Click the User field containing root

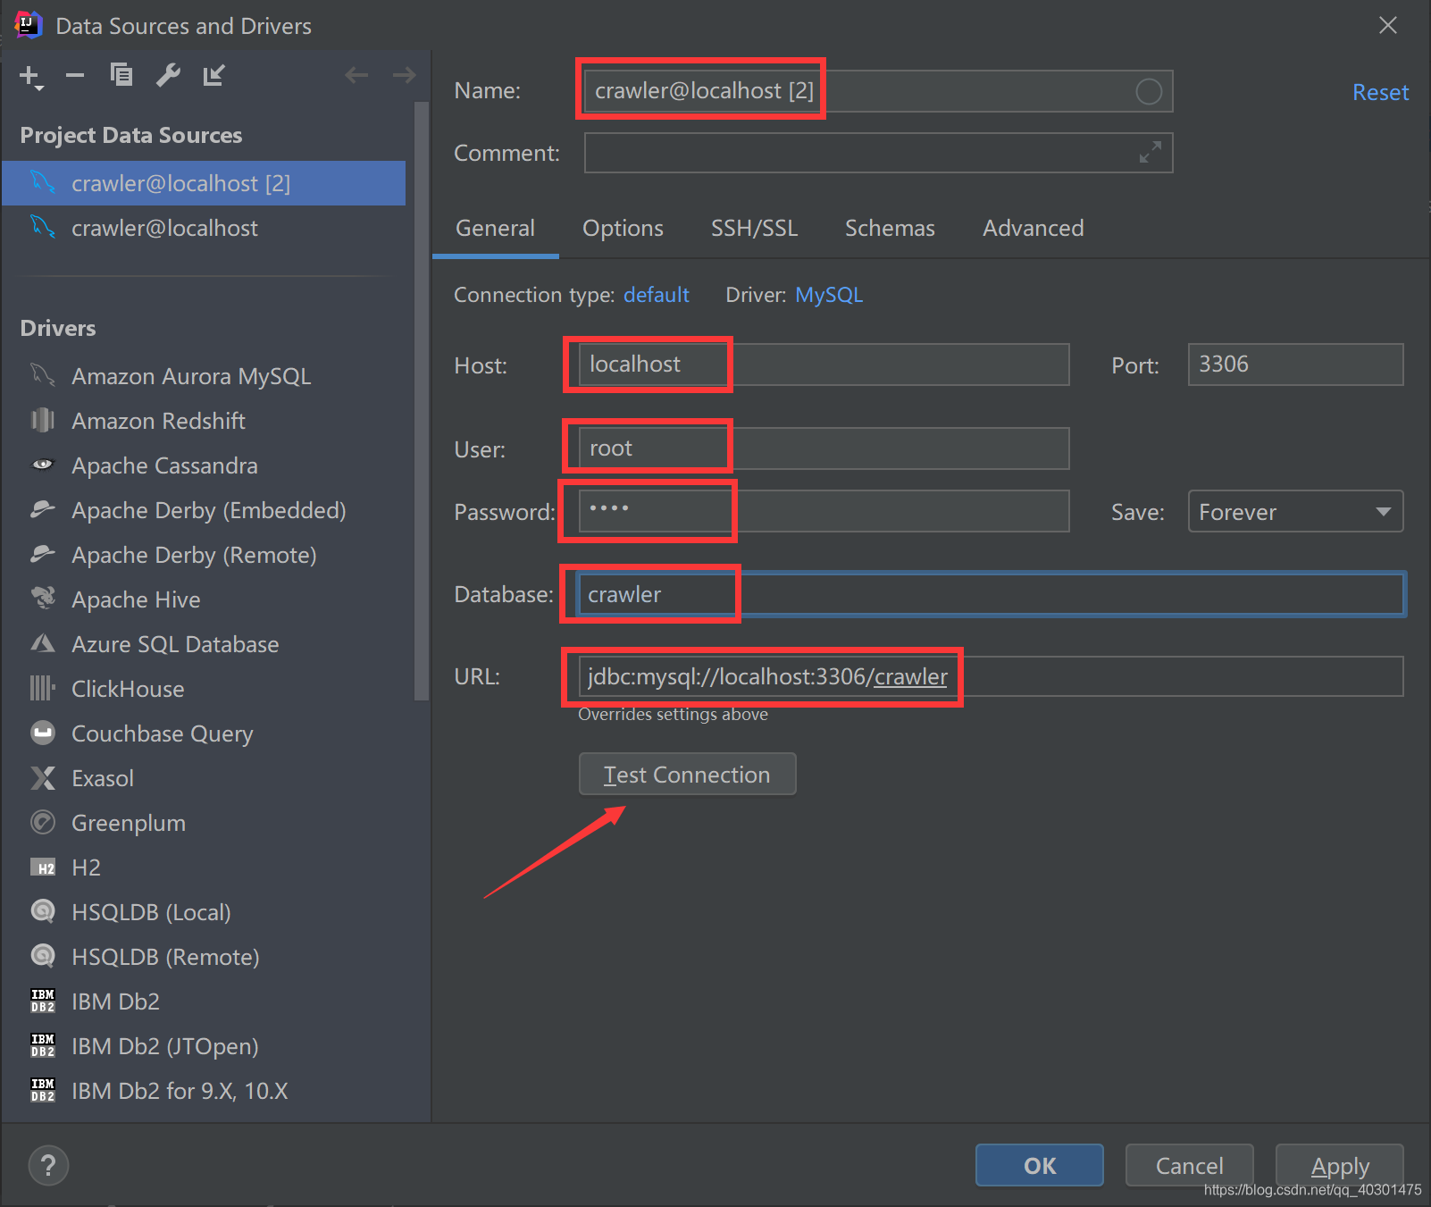pos(824,448)
